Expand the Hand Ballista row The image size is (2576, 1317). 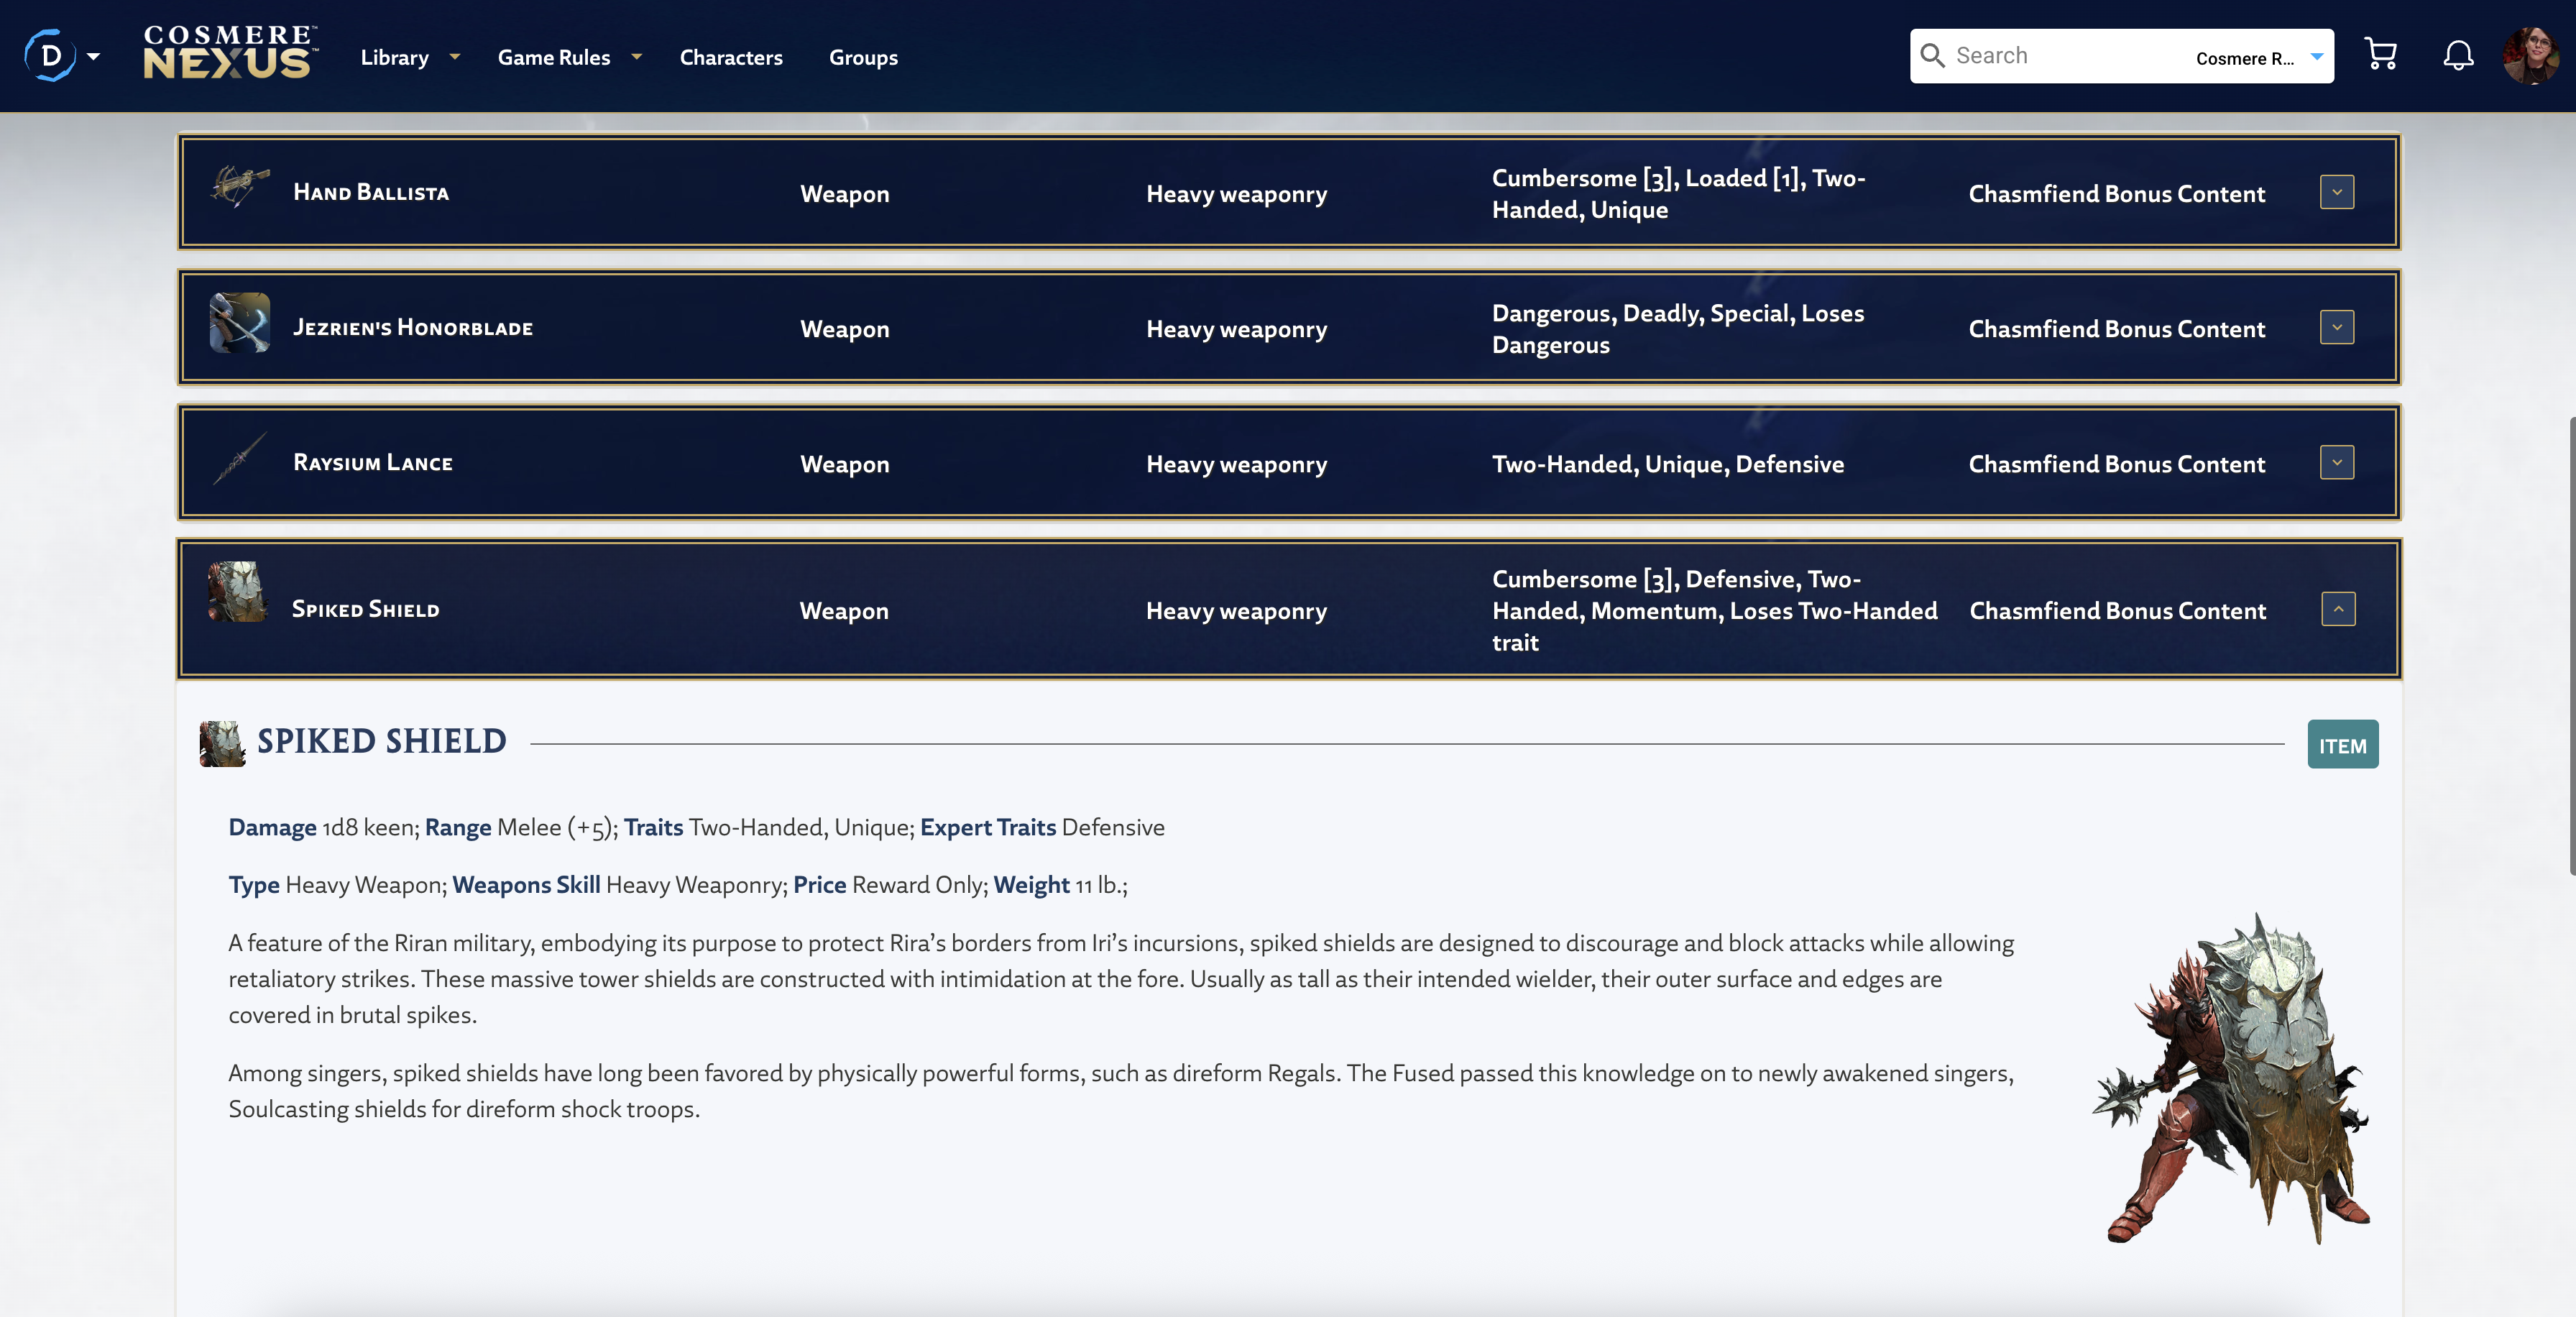point(2337,192)
